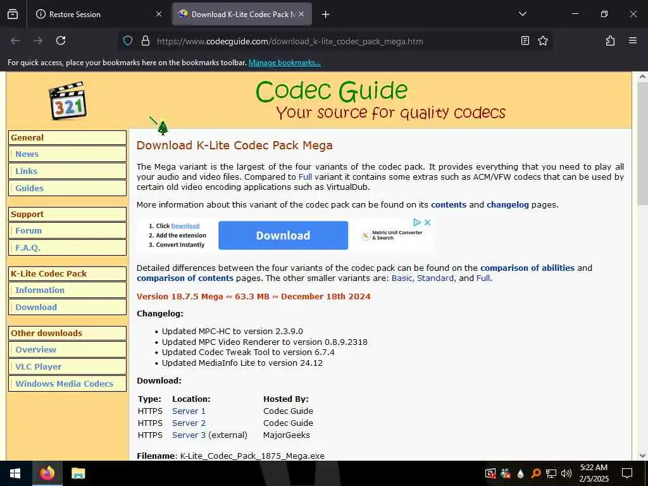Image resolution: width=648 pixels, height=486 pixels.
Task: Open the Firefox application menu
Action: coord(633,40)
